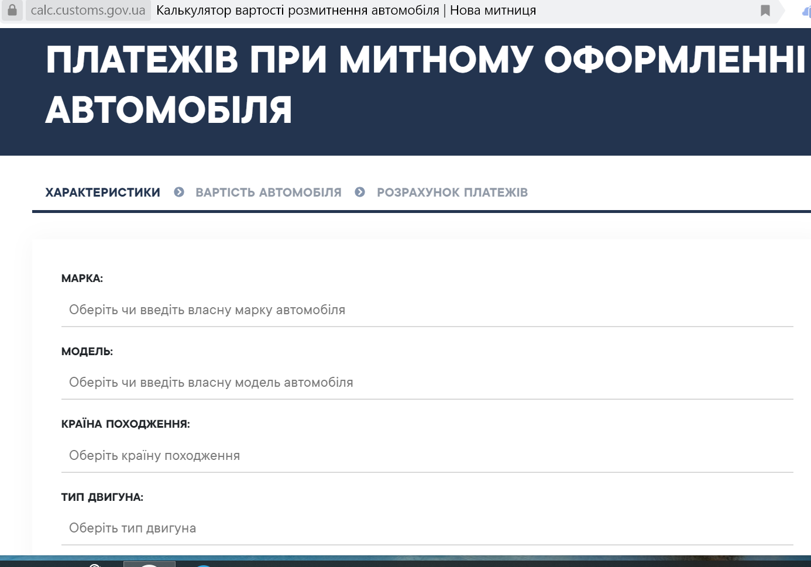This screenshot has height=567, width=811.
Task: Expand the country of origin selector
Action: click(x=427, y=456)
